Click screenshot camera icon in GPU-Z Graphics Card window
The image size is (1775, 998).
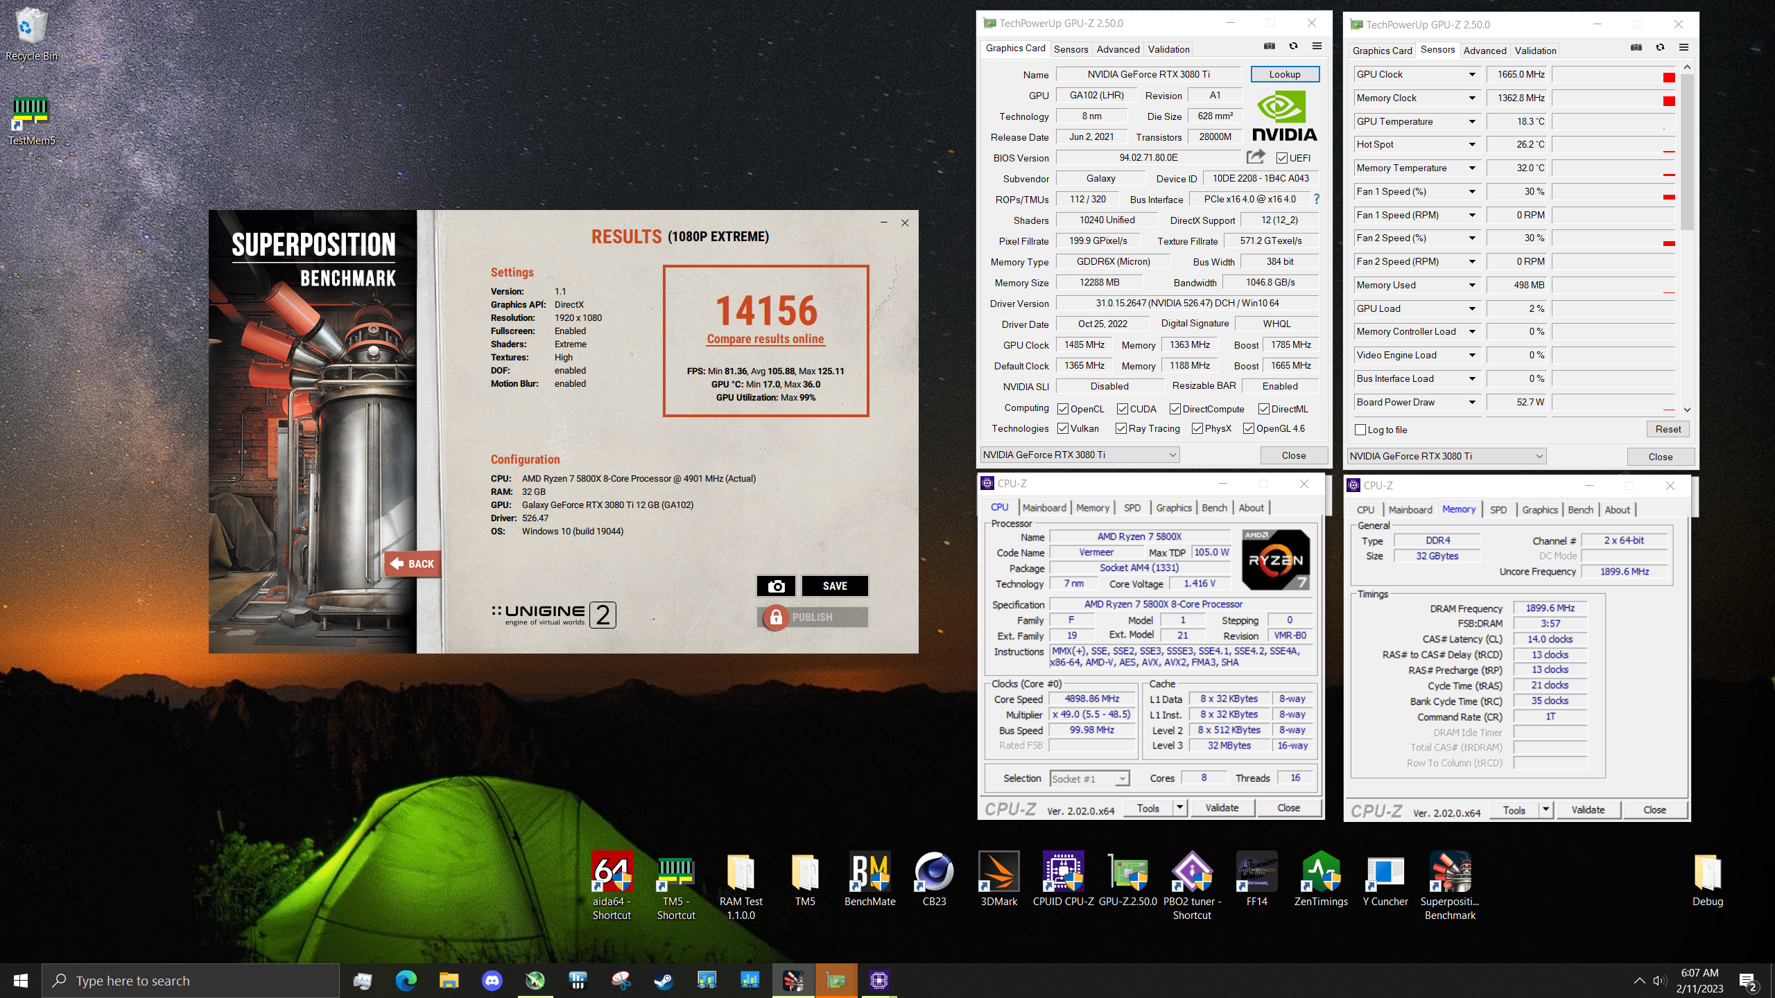click(x=1269, y=46)
